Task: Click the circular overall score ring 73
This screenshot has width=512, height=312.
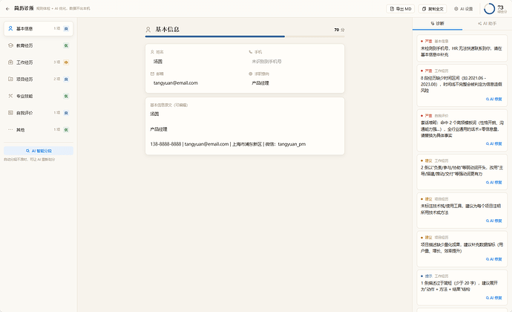Action: [x=489, y=9]
